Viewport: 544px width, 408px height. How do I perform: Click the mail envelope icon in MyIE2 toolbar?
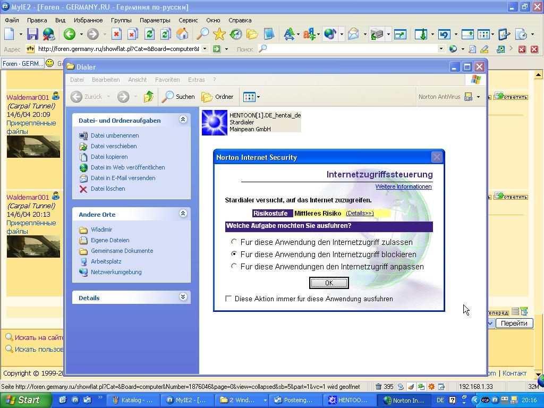point(353,34)
